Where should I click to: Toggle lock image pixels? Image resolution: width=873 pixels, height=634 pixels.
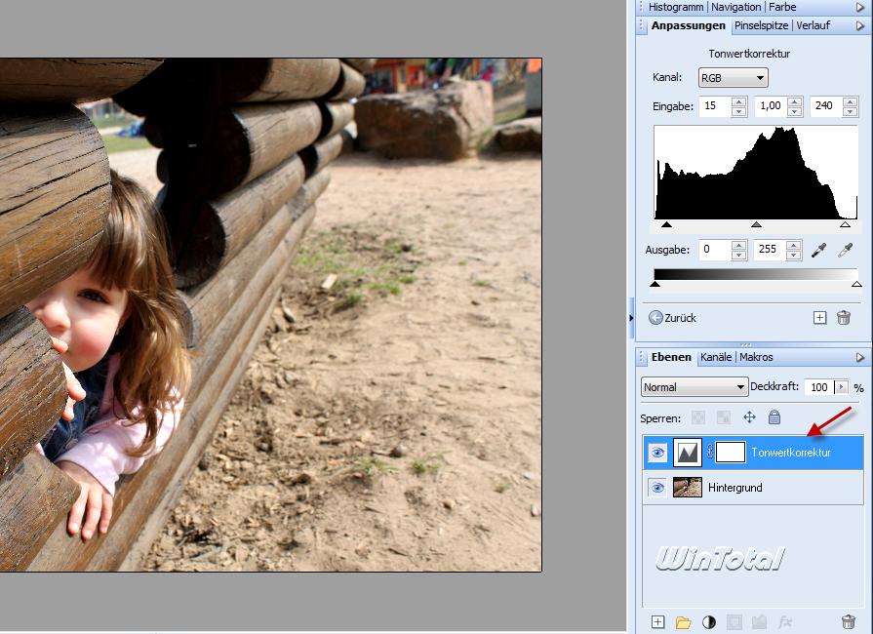pyautogui.click(x=723, y=417)
